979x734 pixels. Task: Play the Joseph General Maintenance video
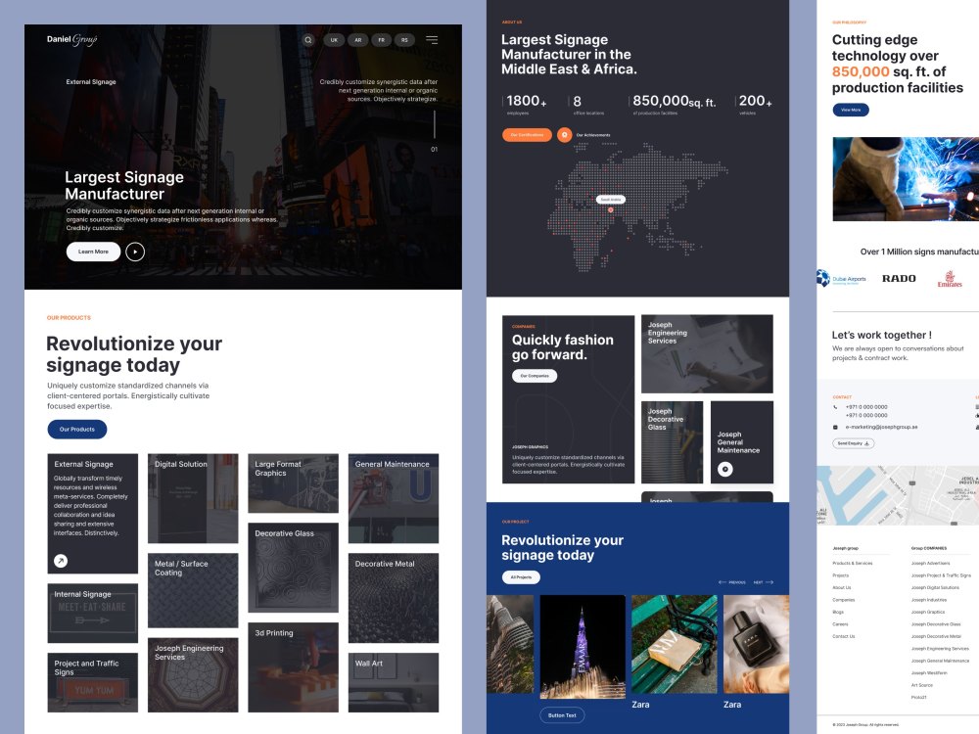click(x=723, y=468)
